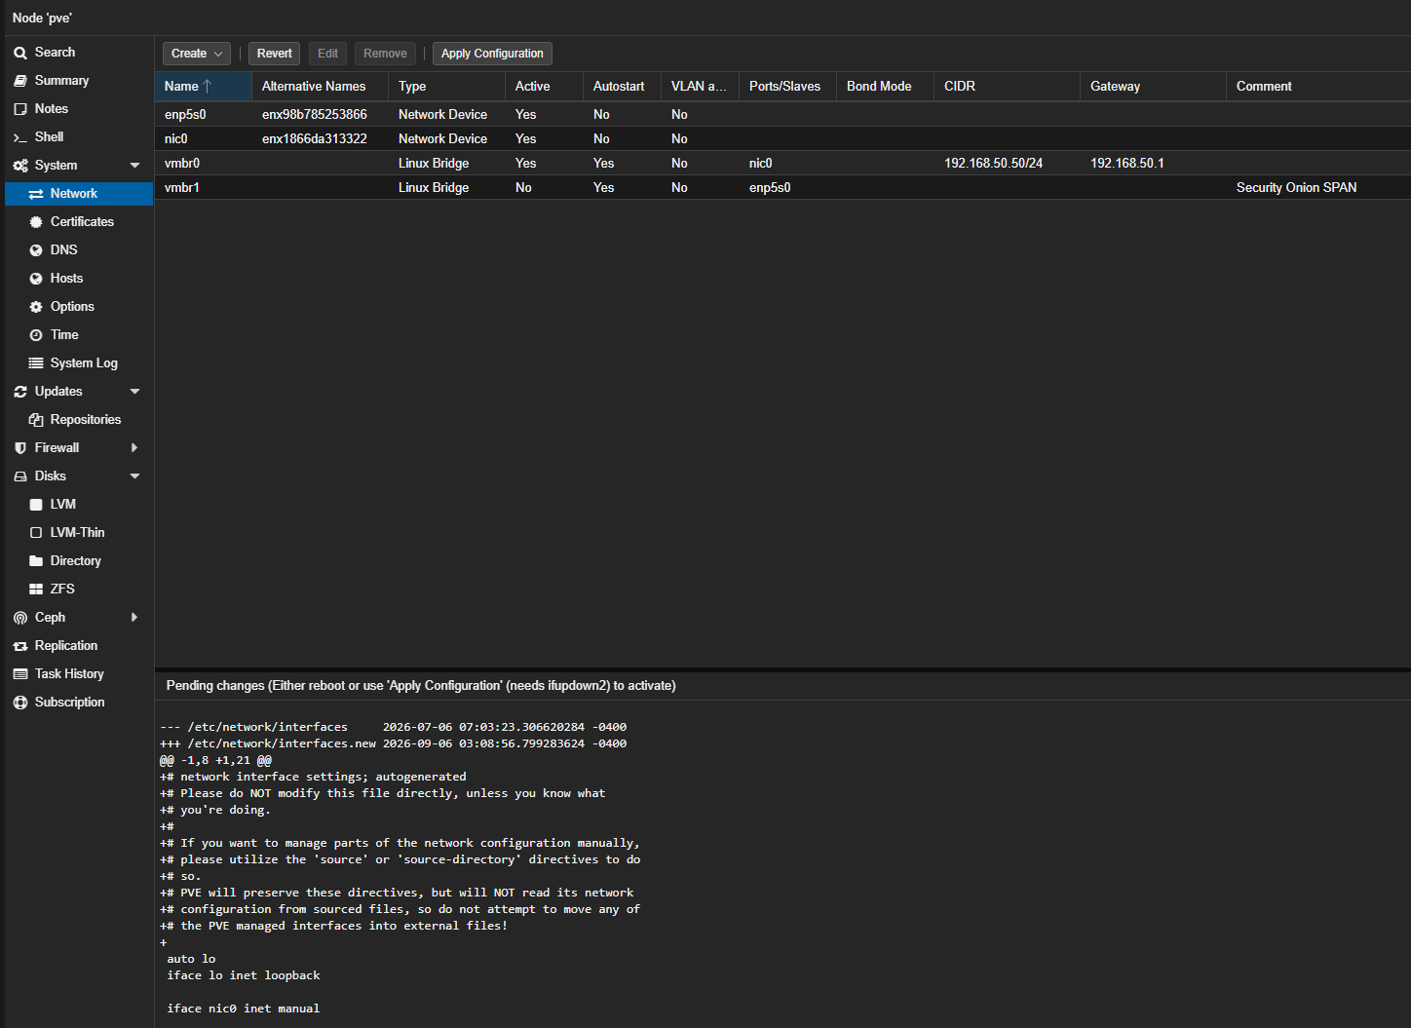
Task: Click the Network arrows icon
Action: (x=36, y=194)
